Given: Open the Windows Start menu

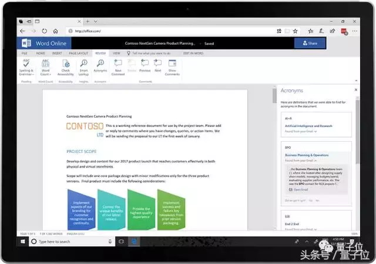Looking at the screenshot, I should (x=23, y=242).
